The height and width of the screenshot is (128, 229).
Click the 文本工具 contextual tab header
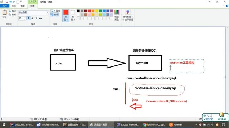(x=33, y=2)
